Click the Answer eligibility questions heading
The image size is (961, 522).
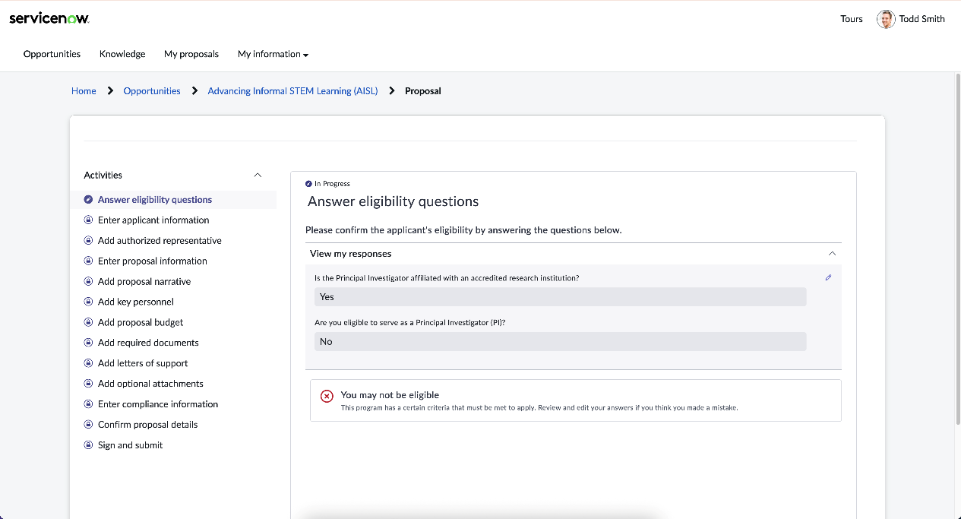[x=393, y=202]
